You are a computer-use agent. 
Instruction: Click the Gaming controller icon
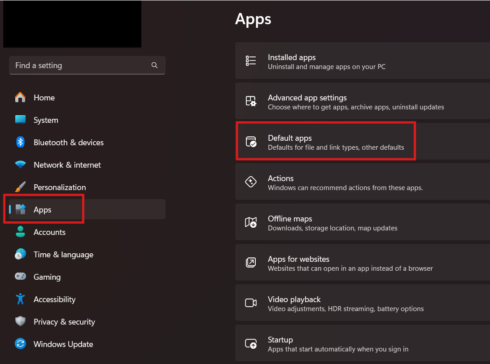20,277
